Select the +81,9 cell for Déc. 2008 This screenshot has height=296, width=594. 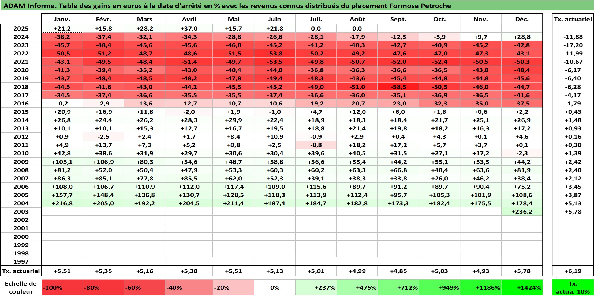[522, 170]
